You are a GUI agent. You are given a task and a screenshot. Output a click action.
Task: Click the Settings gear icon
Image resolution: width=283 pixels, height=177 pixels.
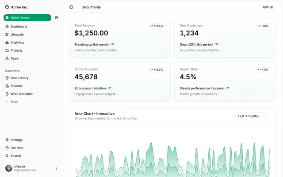pos(7,140)
